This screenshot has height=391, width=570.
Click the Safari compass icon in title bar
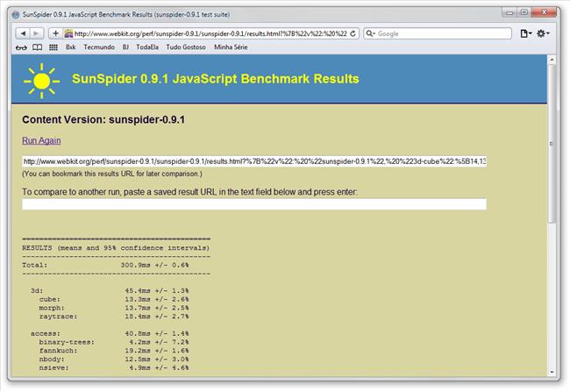(16, 15)
